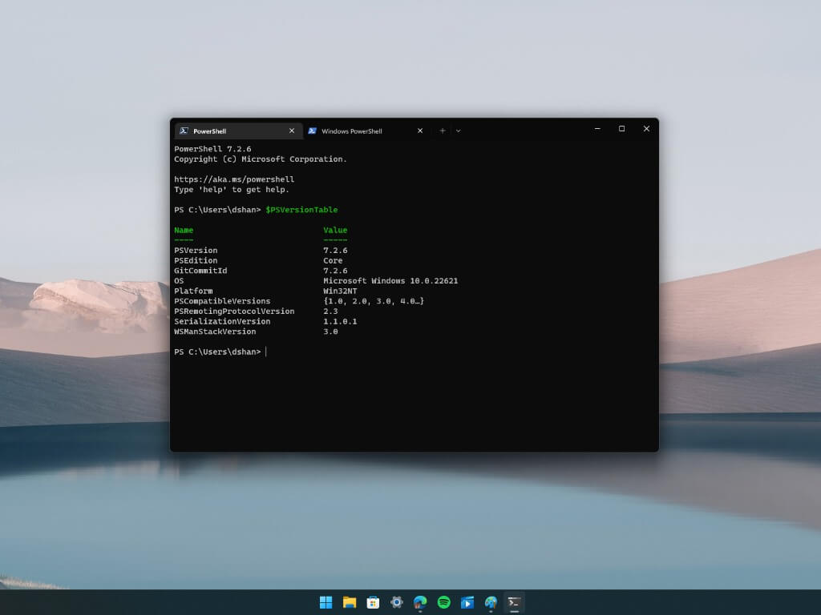The image size is (821, 615).
Task: Open the Windows Start menu
Action: (326, 602)
